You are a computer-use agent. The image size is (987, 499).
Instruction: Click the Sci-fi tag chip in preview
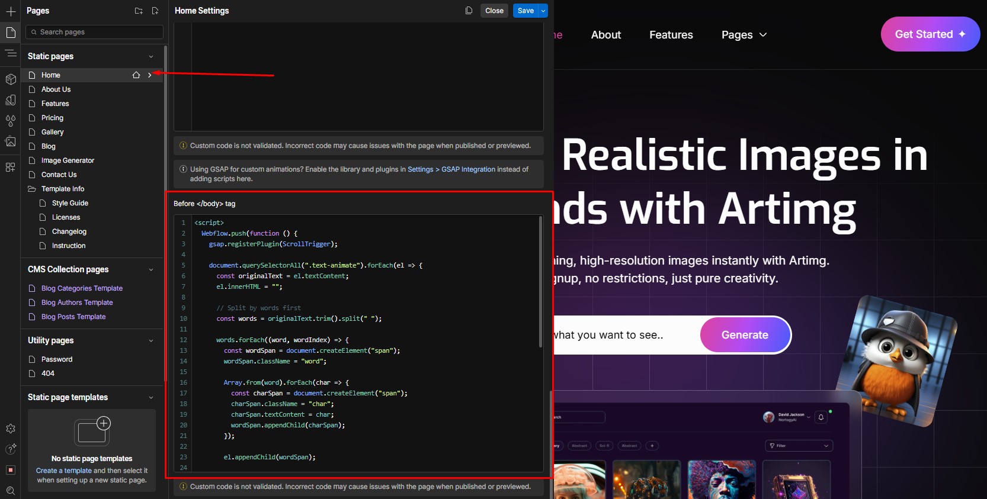[x=604, y=446]
